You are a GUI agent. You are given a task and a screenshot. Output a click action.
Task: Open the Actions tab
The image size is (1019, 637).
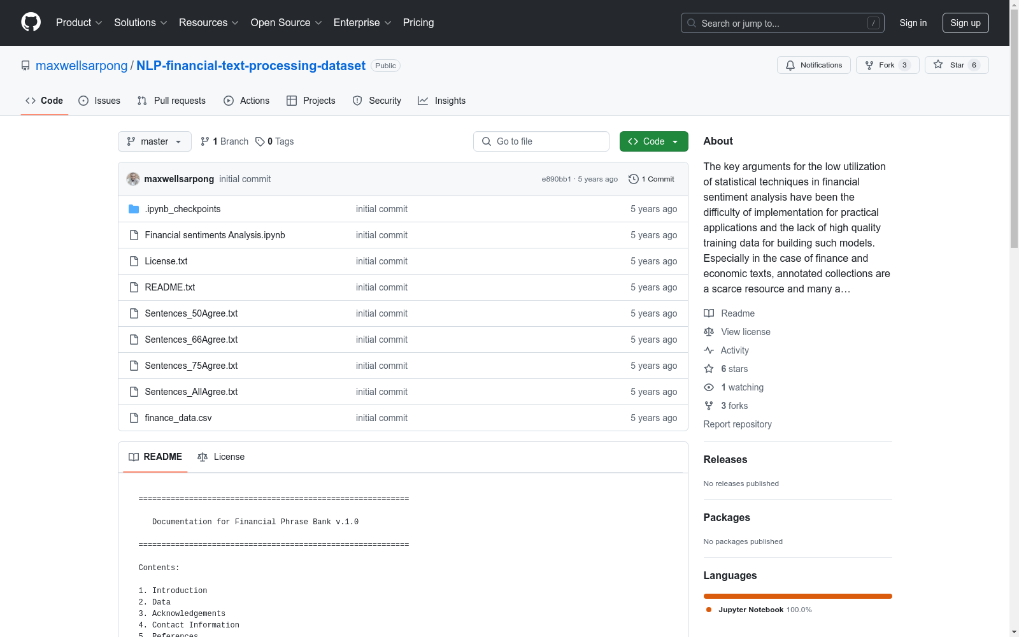246,101
